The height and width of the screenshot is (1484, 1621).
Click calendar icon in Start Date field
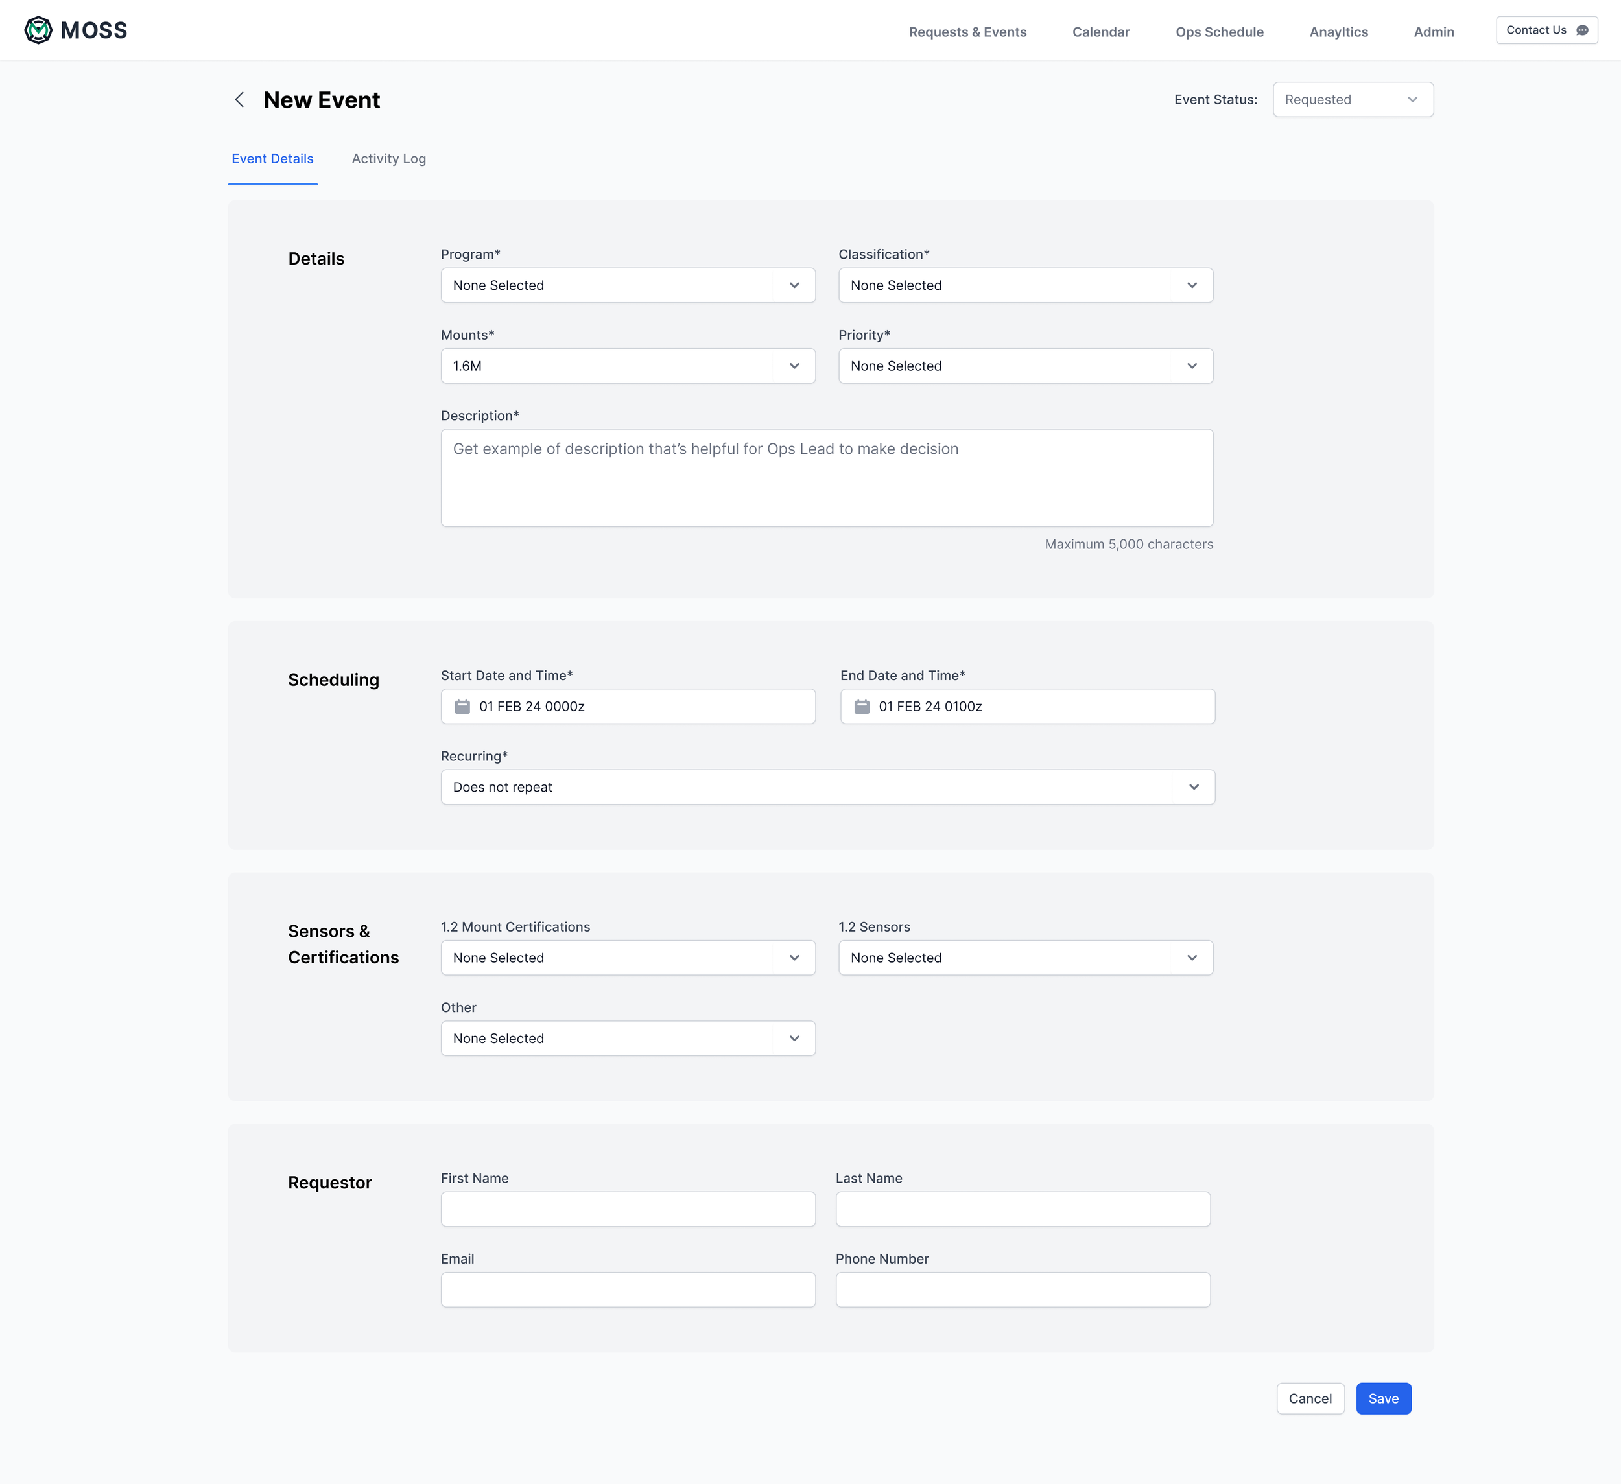[x=462, y=707]
